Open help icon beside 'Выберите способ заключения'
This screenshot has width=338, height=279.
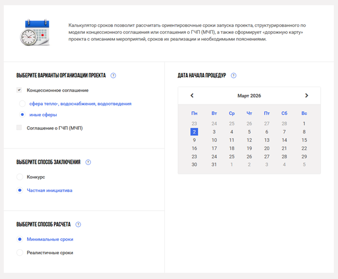coord(88,162)
